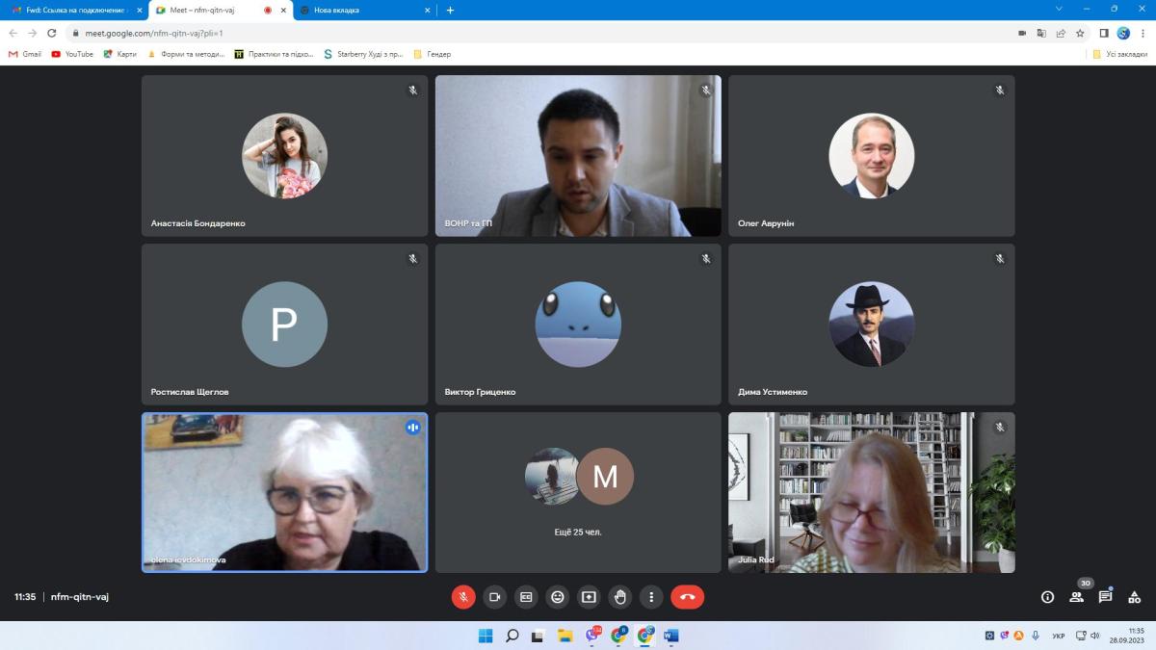This screenshot has width=1156, height=650.
Task: Click the Ещё 25 чел. participants tile
Action: pyautogui.click(x=578, y=492)
